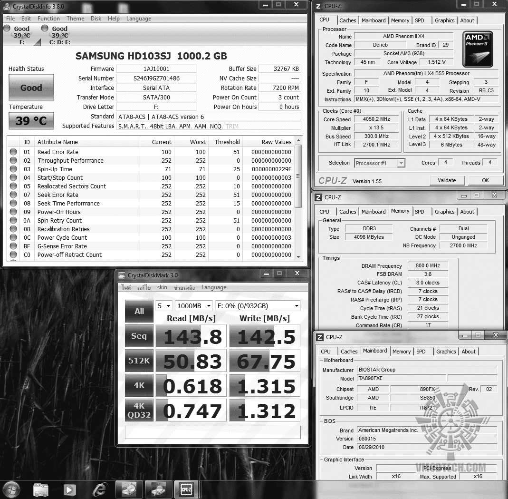The image size is (508, 499).
Task: Launch Media Player from the taskbar
Action: [69, 489]
